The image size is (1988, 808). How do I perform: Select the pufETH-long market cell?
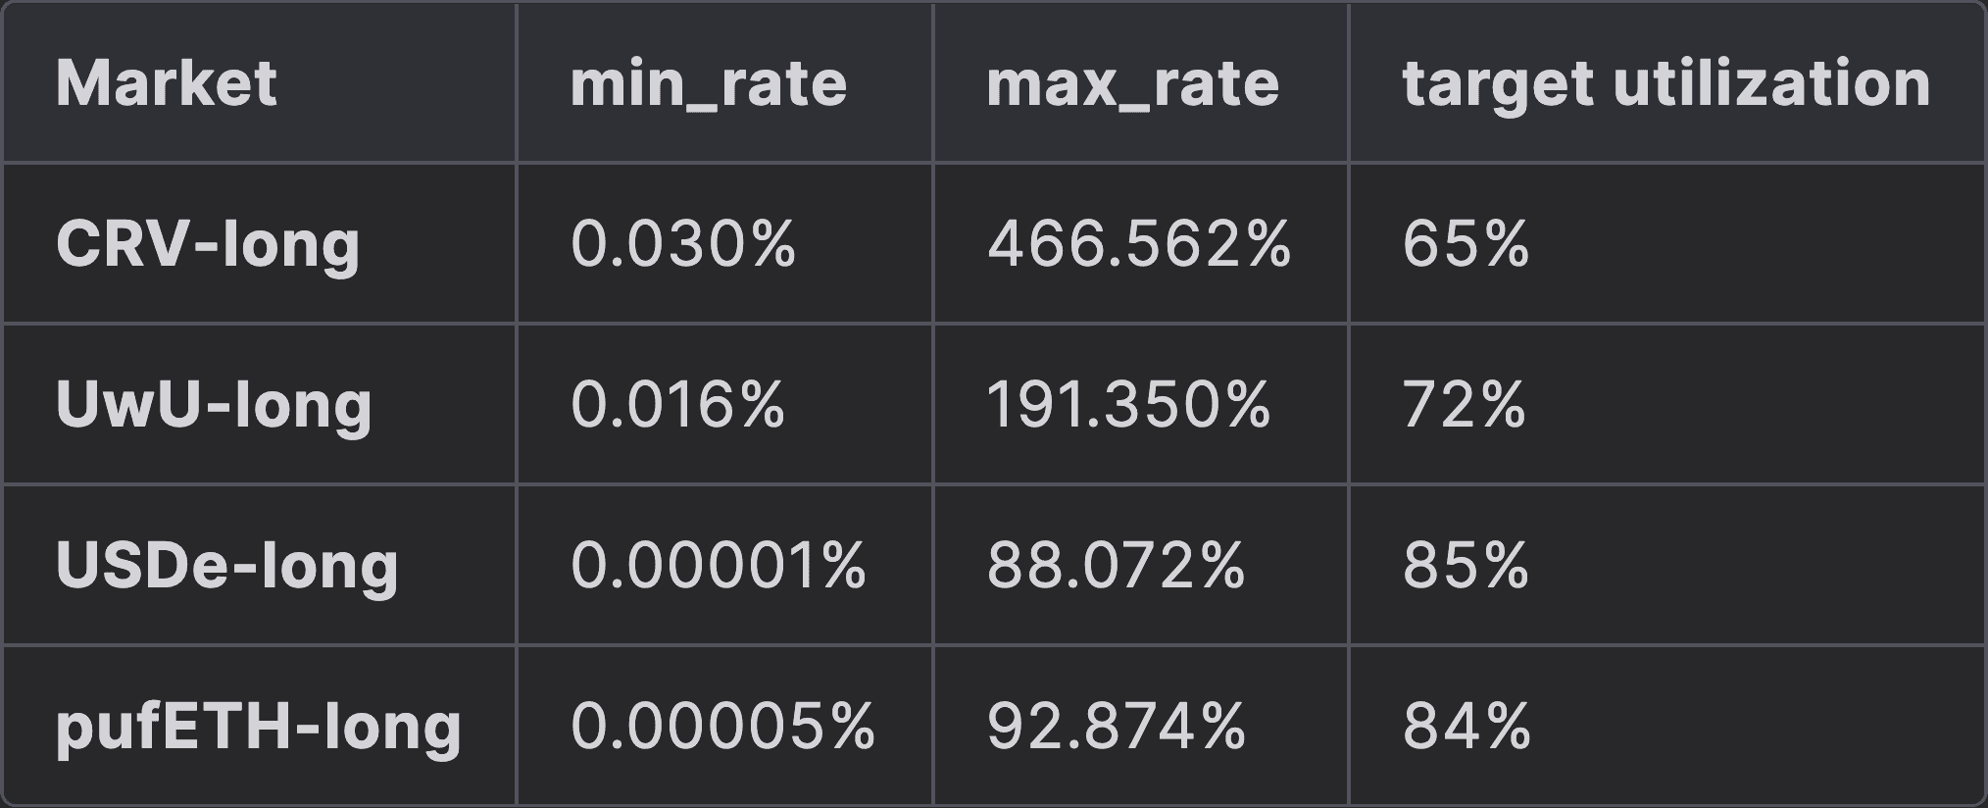[258, 727]
